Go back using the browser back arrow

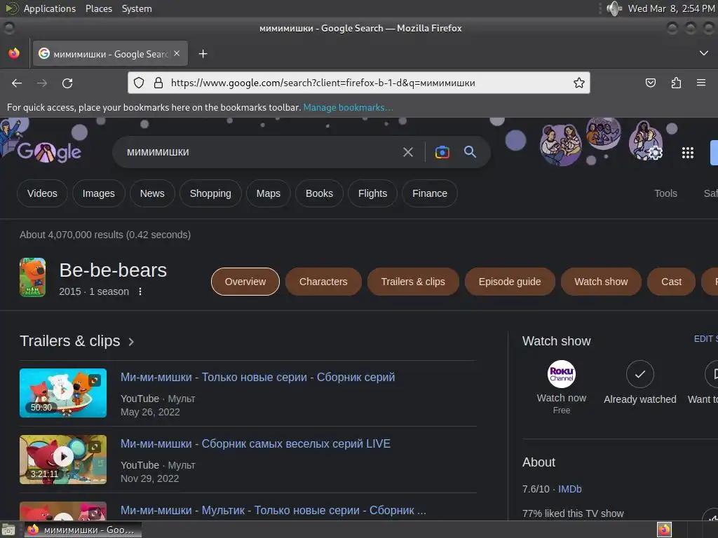(17, 83)
